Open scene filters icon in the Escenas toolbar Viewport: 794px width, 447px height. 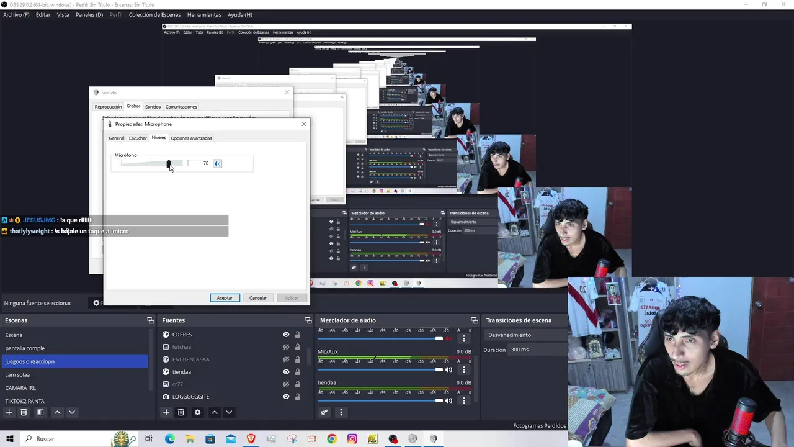(x=40, y=412)
